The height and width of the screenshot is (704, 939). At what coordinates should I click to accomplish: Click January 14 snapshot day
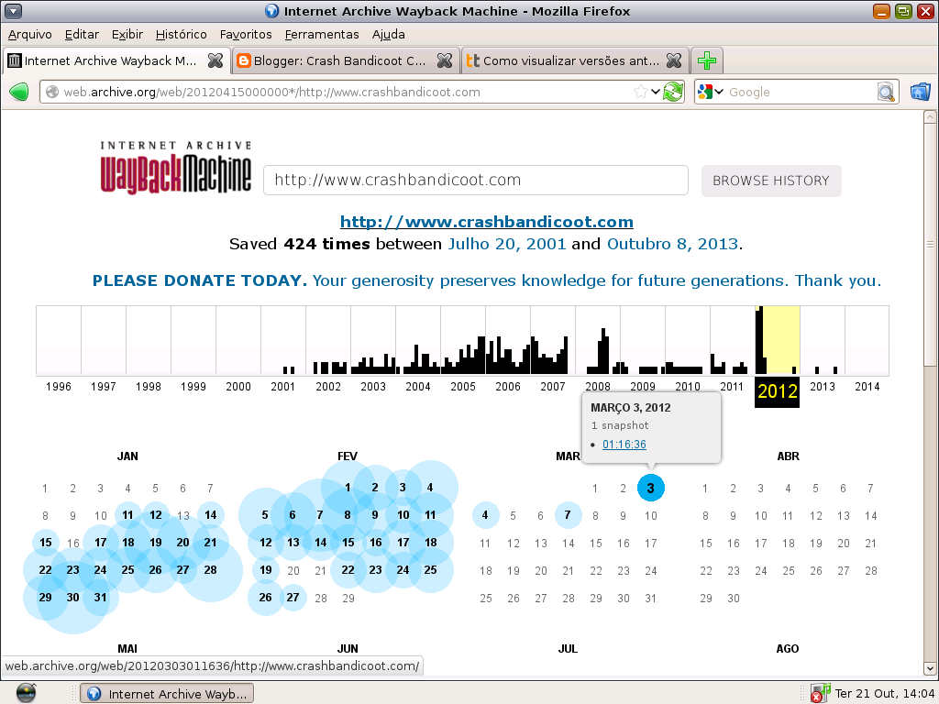click(x=210, y=515)
